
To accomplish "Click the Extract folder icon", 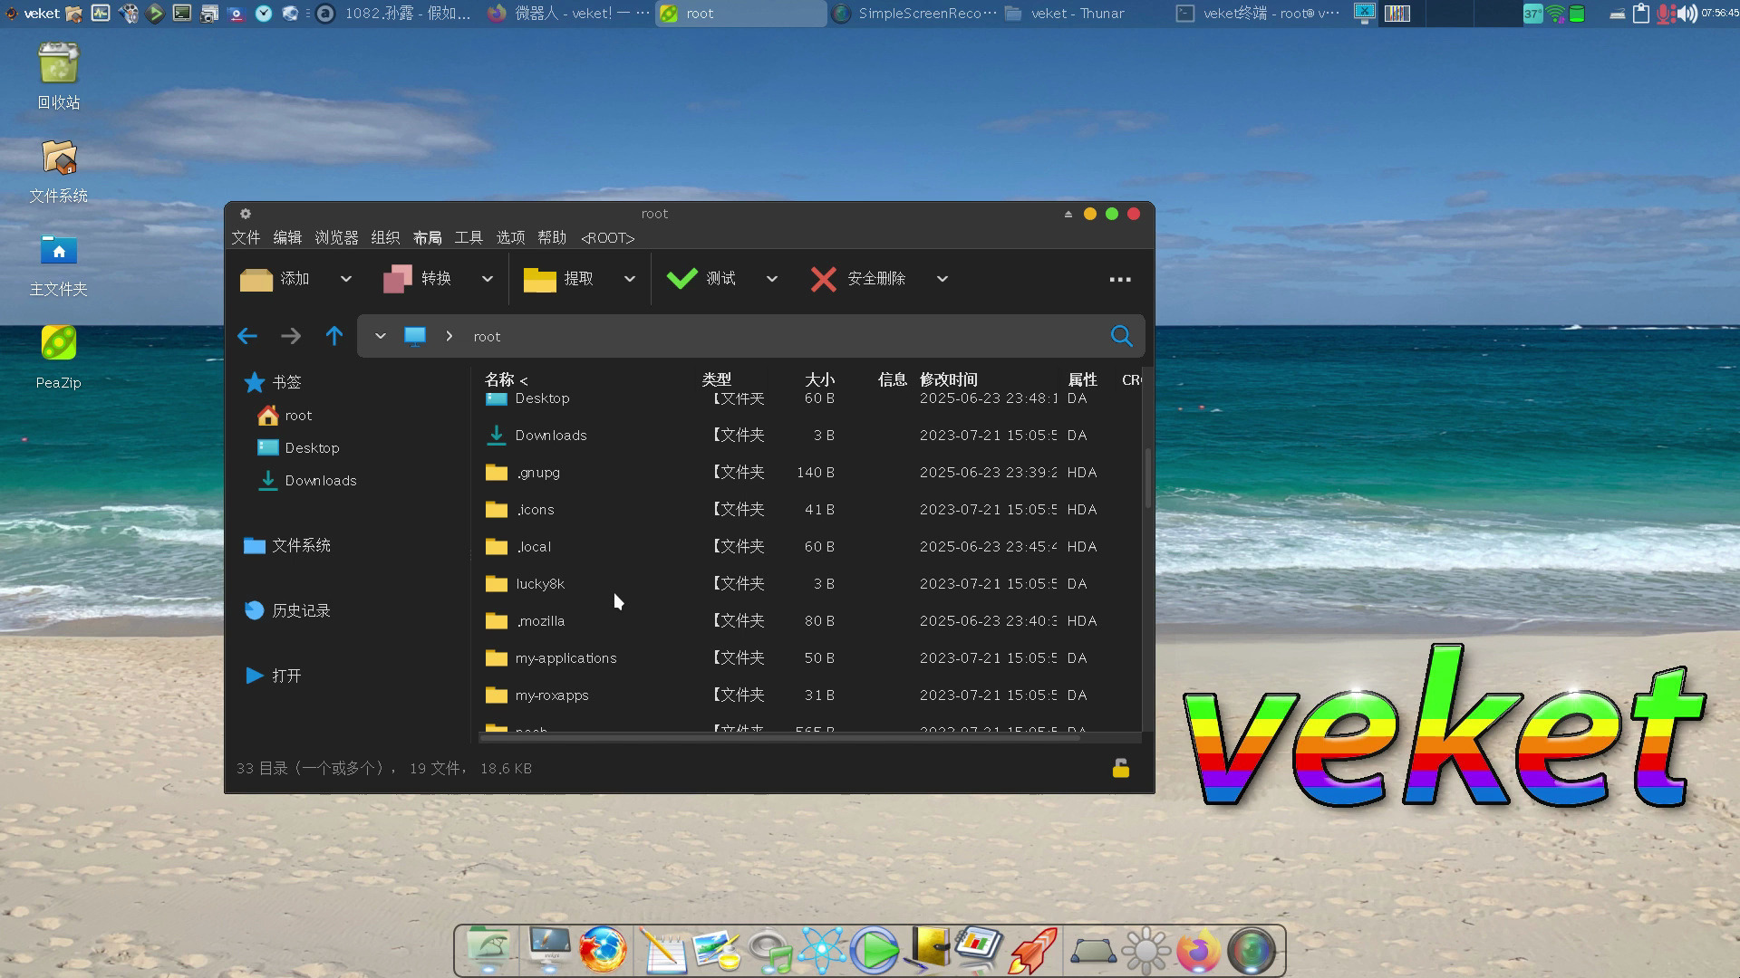I will (x=539, y=279).
